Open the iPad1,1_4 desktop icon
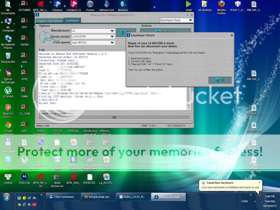The height and width of the screenshot is (210, 280). click(238, 6)
